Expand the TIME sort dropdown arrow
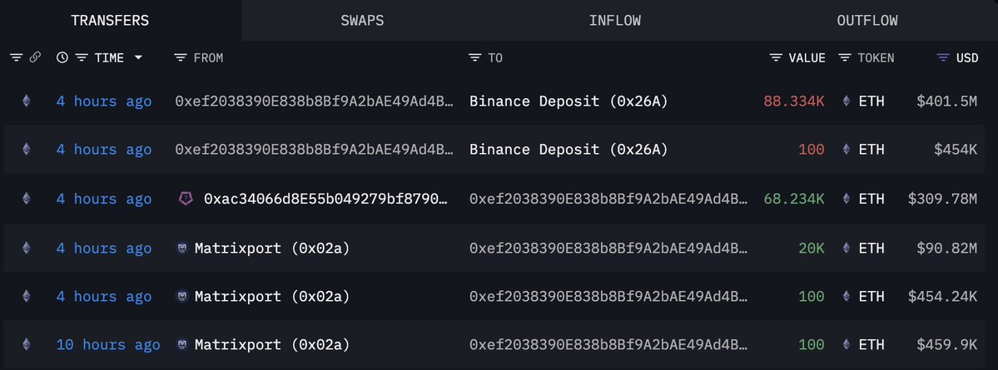Image resolution: width=998 pixels, height=370 pixels. (138, 58)
